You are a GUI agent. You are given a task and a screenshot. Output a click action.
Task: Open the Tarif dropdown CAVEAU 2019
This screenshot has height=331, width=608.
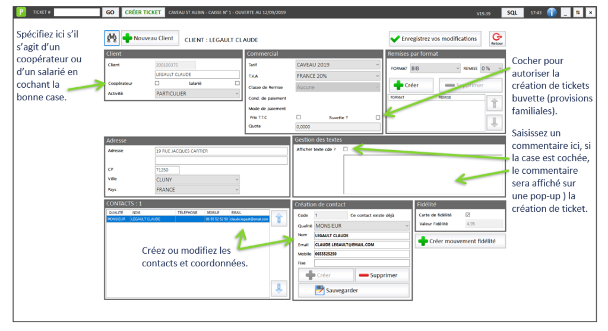337,65
